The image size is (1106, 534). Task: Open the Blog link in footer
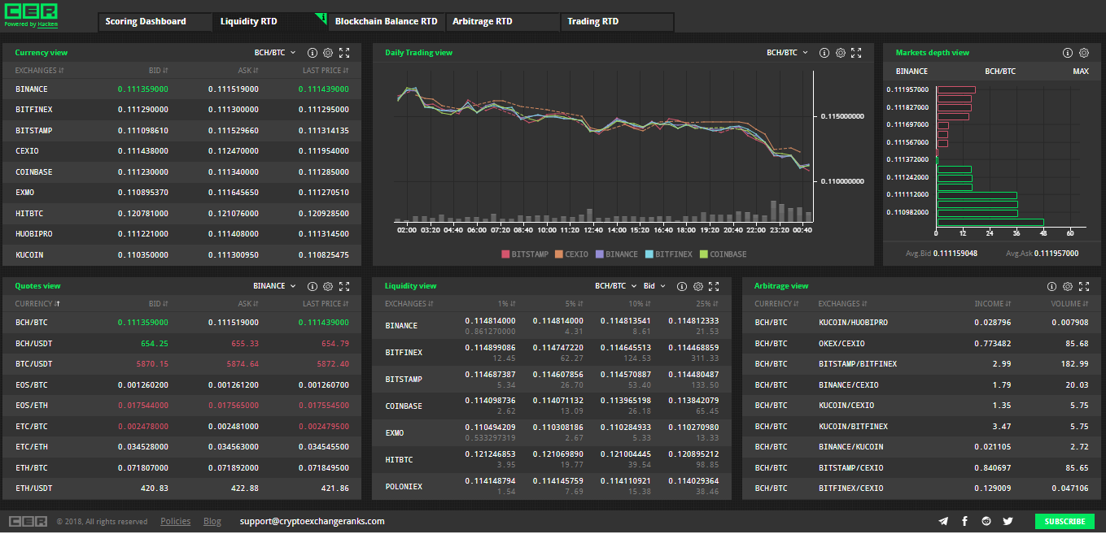[x=212, y=521]
